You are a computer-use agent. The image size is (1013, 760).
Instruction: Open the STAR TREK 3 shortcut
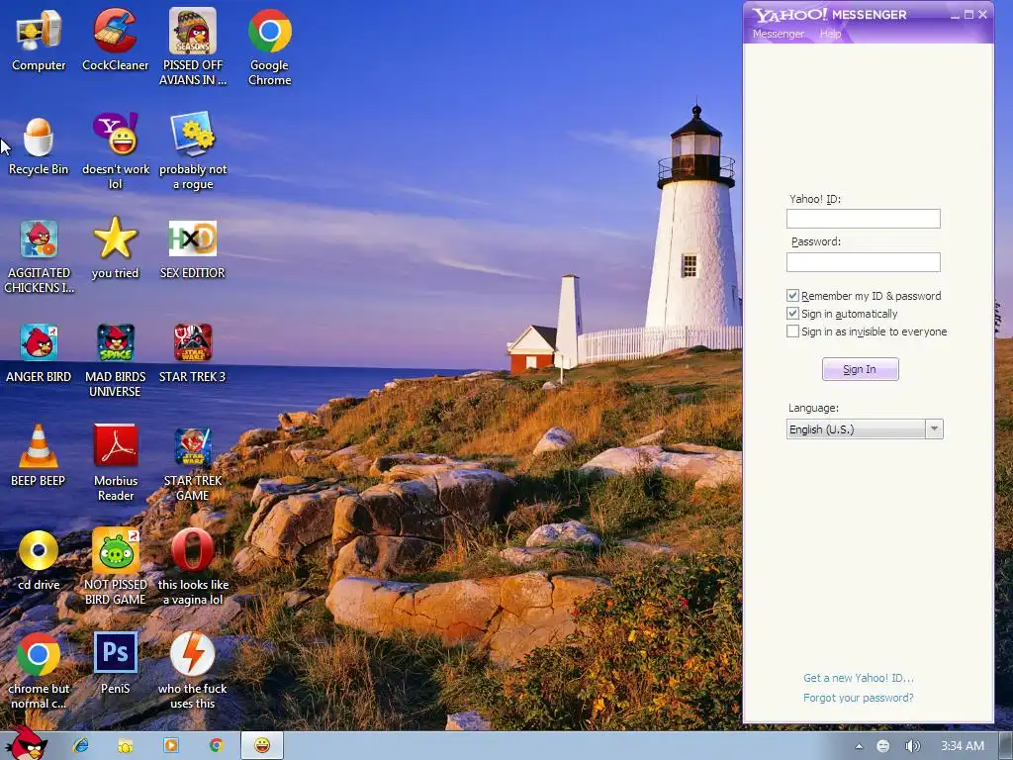point(193,353)
